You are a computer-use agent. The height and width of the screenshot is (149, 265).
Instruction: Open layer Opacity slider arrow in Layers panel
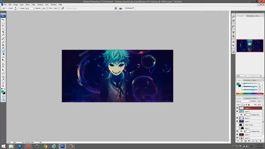(x=263, y=101)
